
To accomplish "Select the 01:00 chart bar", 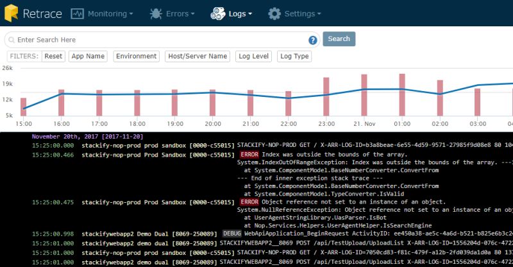I will [x=402, y=95].
